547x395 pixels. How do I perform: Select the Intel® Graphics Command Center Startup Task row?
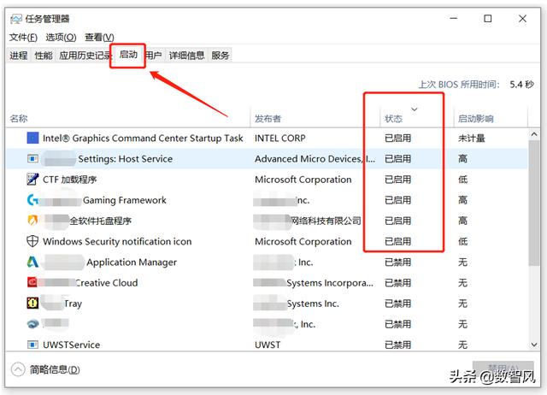tap(267, 139)
